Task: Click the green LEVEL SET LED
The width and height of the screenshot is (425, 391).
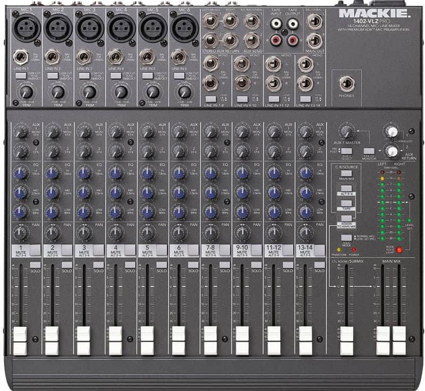Action: (x=409, y=220)
